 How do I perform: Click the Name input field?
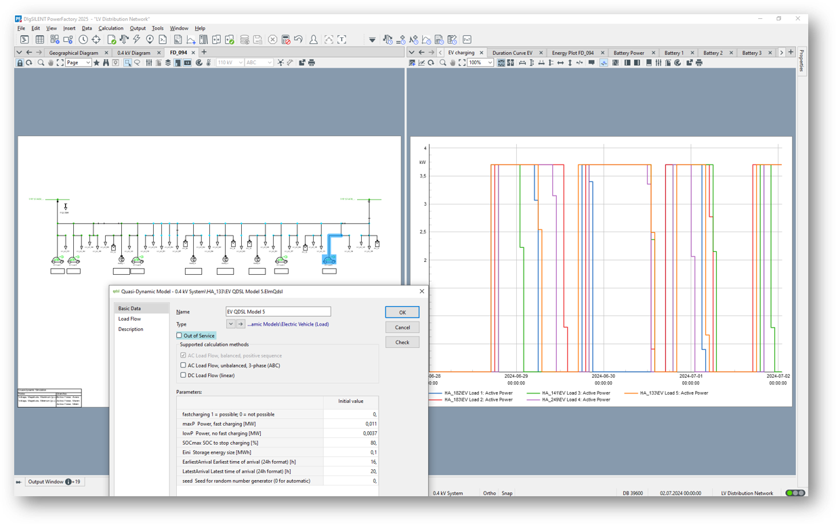[x=278, y=312]
